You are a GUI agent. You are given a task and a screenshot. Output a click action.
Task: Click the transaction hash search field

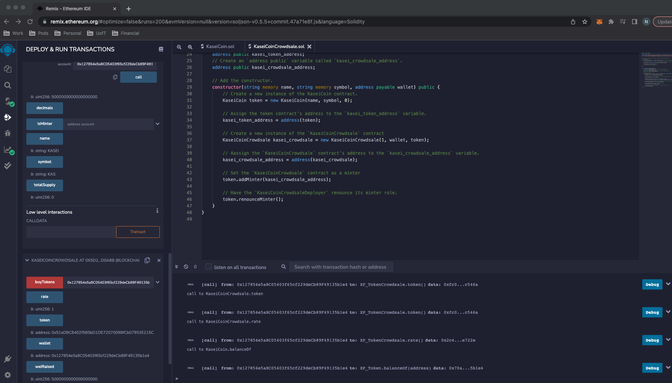pos(341,267)
